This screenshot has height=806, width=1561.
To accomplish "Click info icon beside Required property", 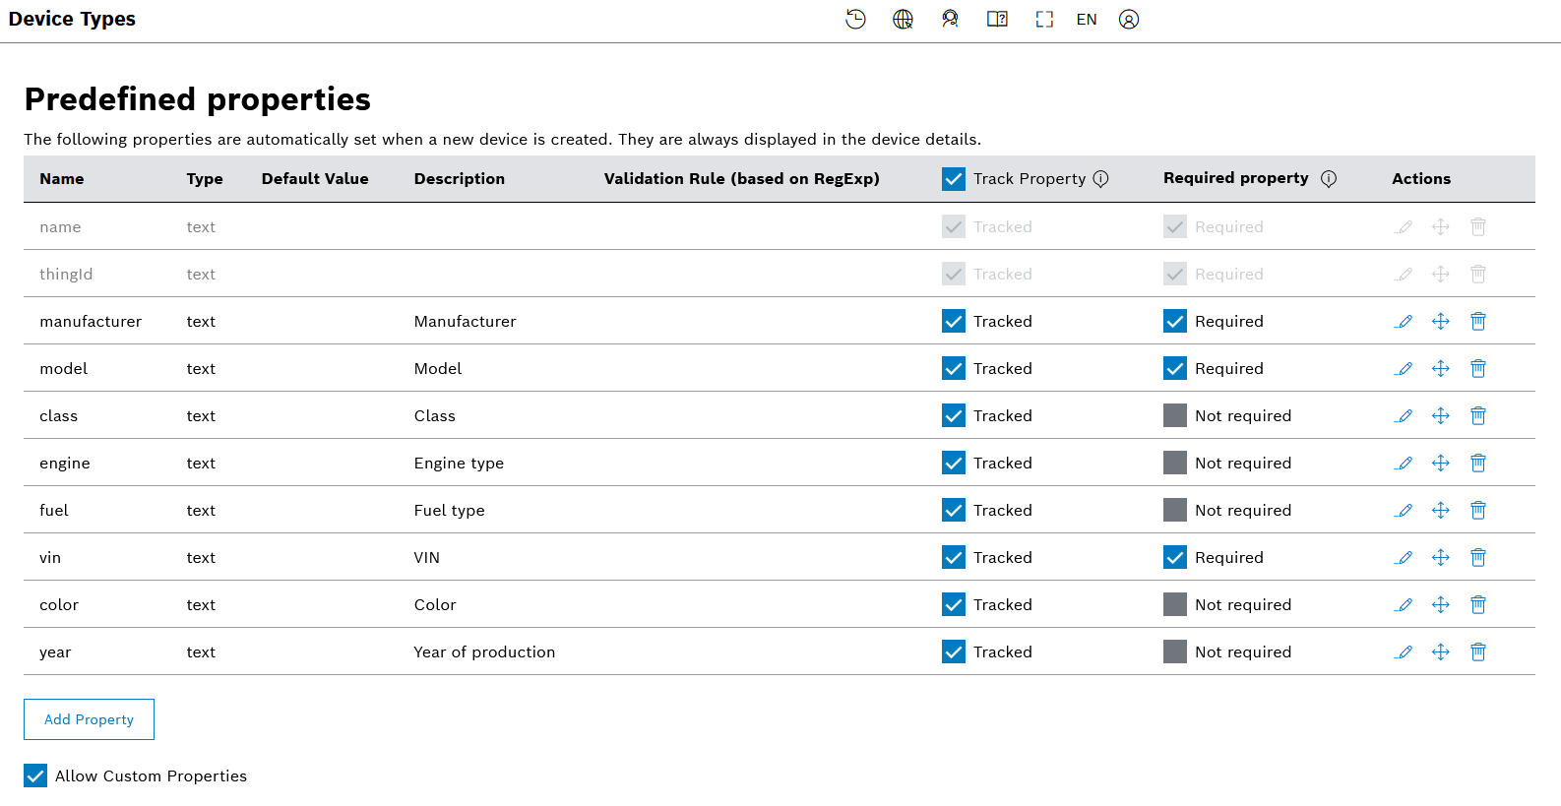I will pyautogui.click(x=1328, y=179).
